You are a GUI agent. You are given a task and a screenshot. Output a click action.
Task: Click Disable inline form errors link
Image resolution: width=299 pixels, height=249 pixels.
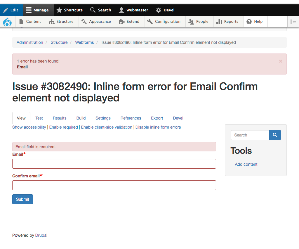(158, 127)
